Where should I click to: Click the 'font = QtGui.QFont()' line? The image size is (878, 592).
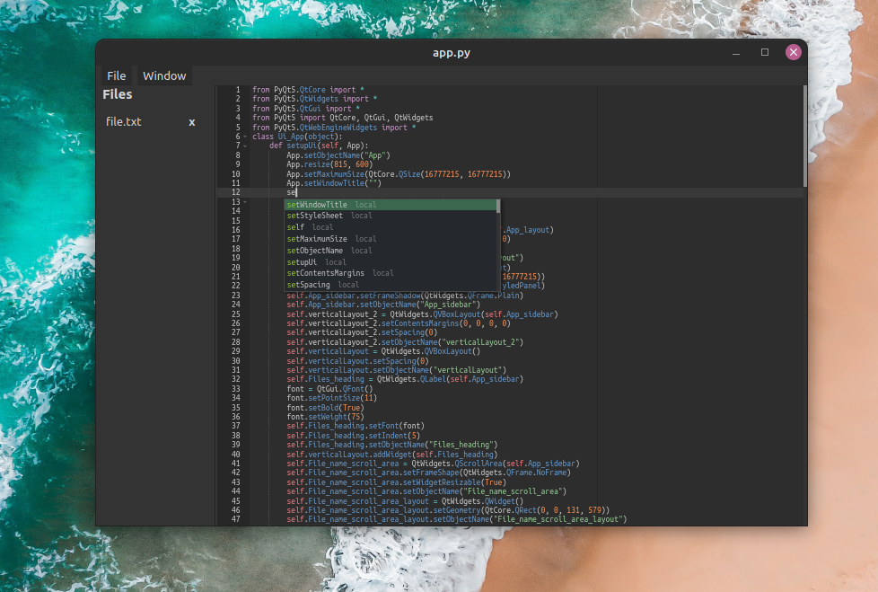point(329,389)
